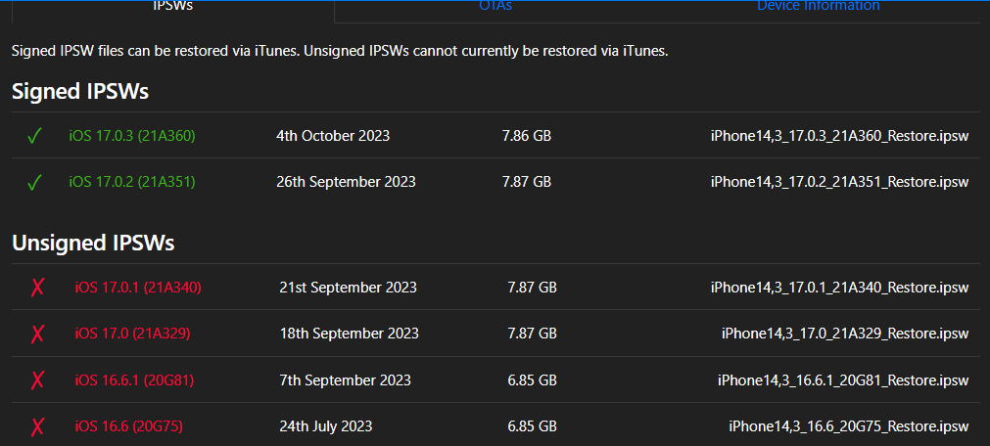
Task: Open the Device Information tab
Action: pyautogui.click(x=819, y=6)
